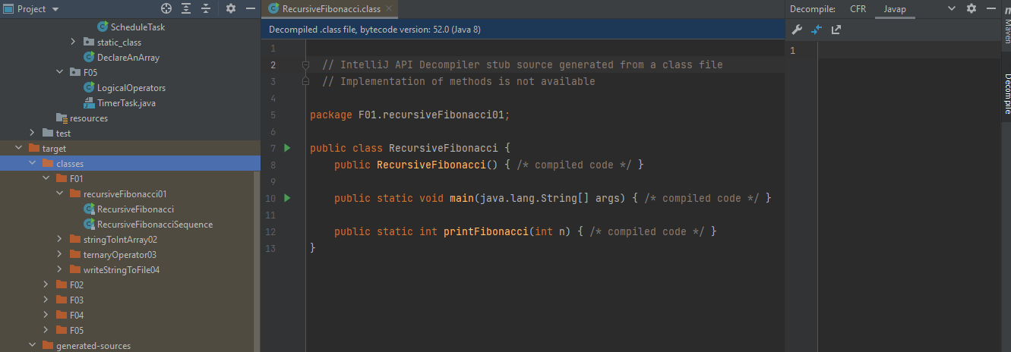
Task: Select RecursiveFibonacciSequence in the project tree
Action: tap(154, 225)
